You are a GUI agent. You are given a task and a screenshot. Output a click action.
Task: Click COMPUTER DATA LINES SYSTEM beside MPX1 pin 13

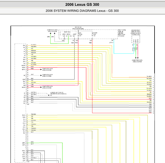(48, 69)
